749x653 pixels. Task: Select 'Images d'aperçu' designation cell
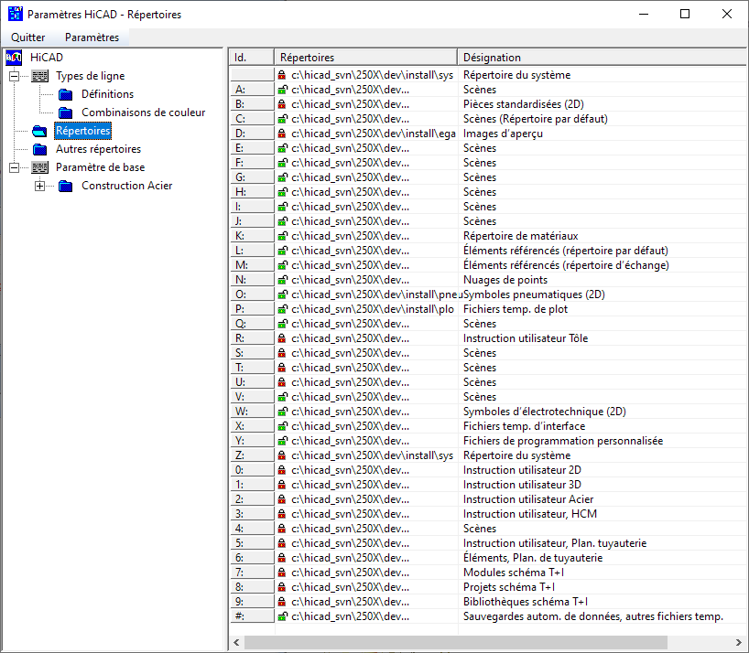tap(503, 134)
